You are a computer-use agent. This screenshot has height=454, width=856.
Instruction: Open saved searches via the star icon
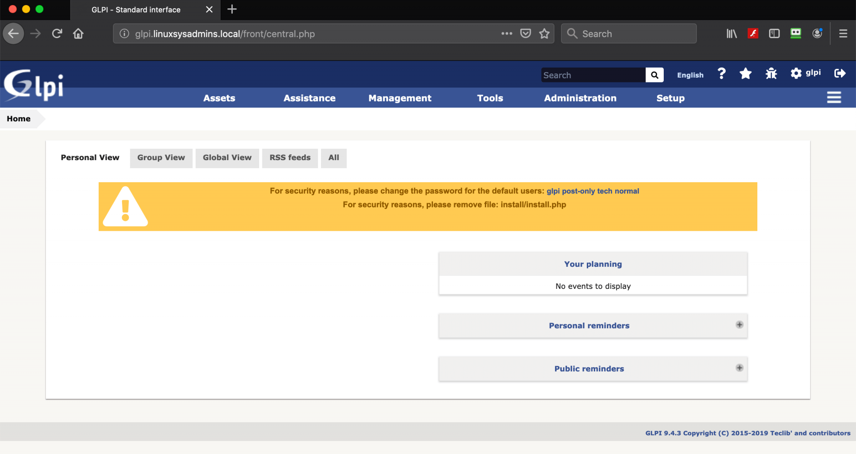(746, 74)
